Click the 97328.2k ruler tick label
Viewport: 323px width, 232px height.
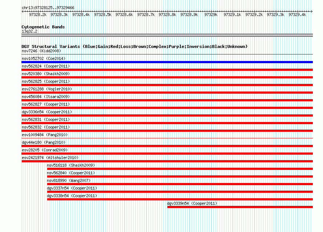[38, 15]
